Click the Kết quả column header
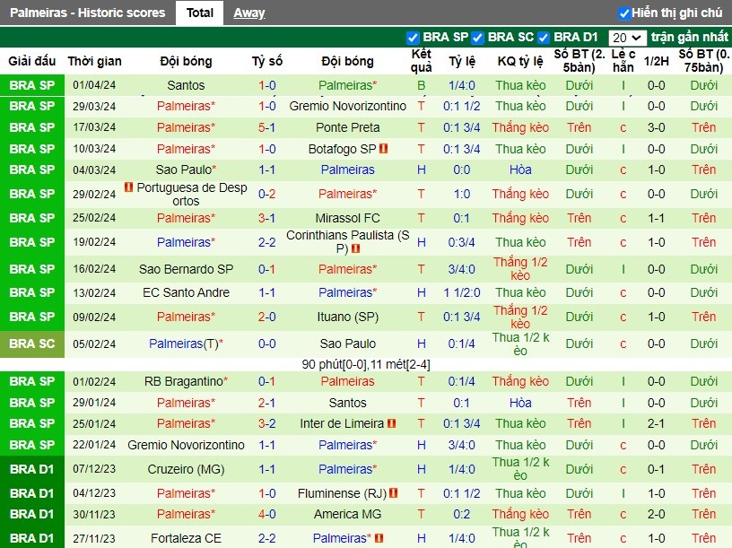This screenshot has height=548, width=732. (x=421, y=61)
